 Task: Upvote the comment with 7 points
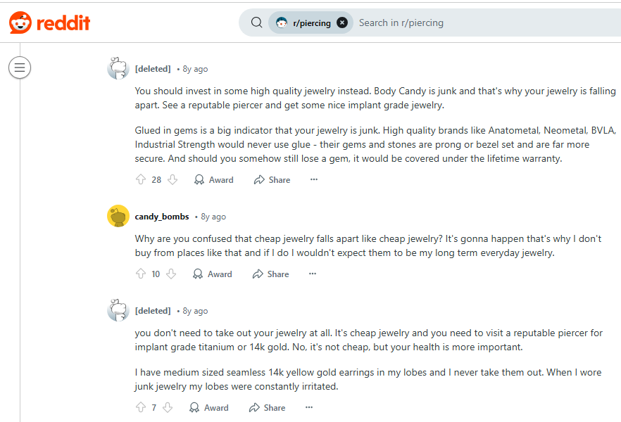141,407
